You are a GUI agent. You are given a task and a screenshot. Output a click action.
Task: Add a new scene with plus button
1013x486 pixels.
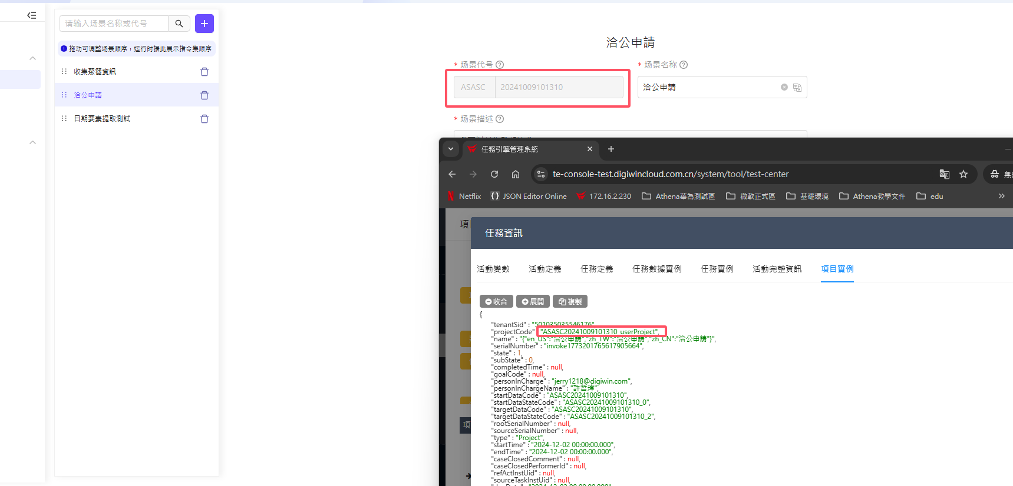(x=204, y=24)
